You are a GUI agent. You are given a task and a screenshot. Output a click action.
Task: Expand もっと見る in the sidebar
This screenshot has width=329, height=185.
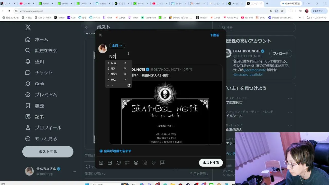pyautogui.click(x=41, y=138)
